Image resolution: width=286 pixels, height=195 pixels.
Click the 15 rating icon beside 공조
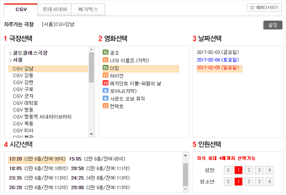click(x=105, y=52)
